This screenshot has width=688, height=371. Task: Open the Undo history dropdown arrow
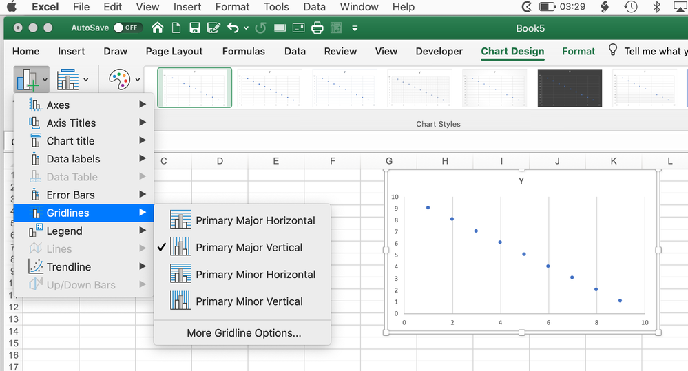coord(246,28)
